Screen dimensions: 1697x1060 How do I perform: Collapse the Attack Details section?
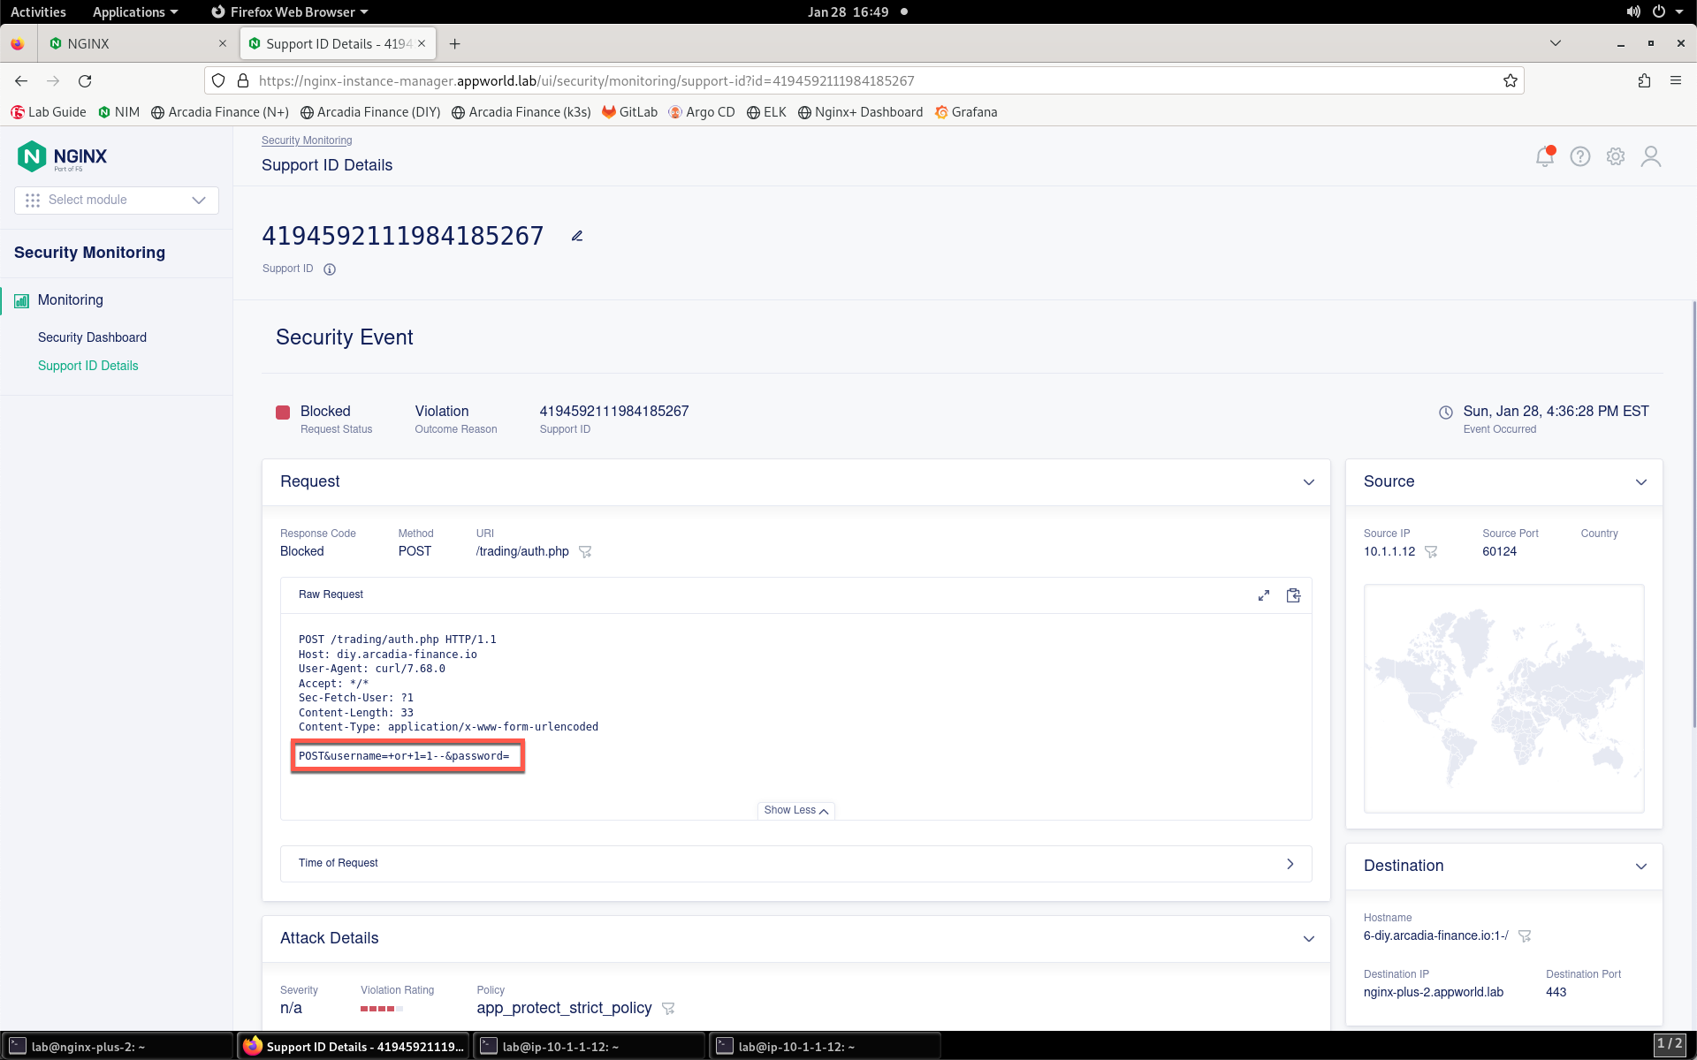[x=1308, y=939]
